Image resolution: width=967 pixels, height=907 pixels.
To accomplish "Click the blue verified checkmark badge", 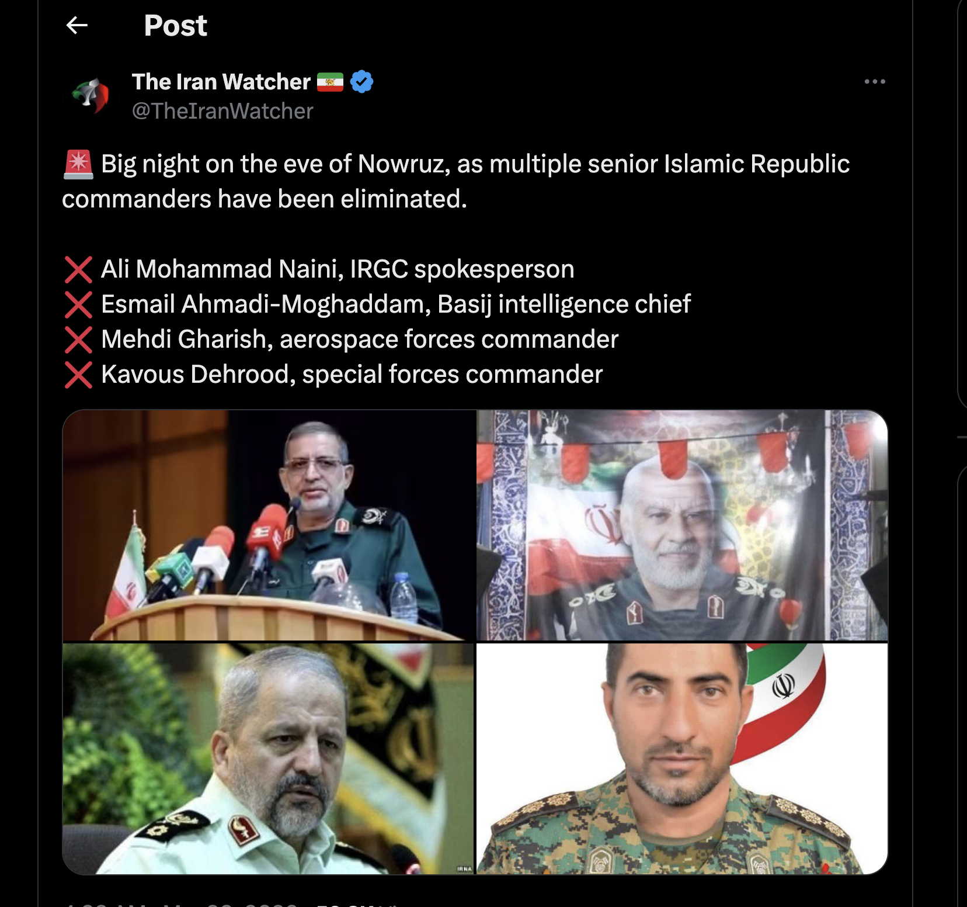I will [x=361, y=82].
